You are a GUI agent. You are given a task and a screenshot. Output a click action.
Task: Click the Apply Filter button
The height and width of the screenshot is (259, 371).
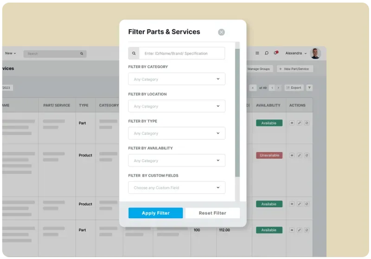(x=155, y=213)
